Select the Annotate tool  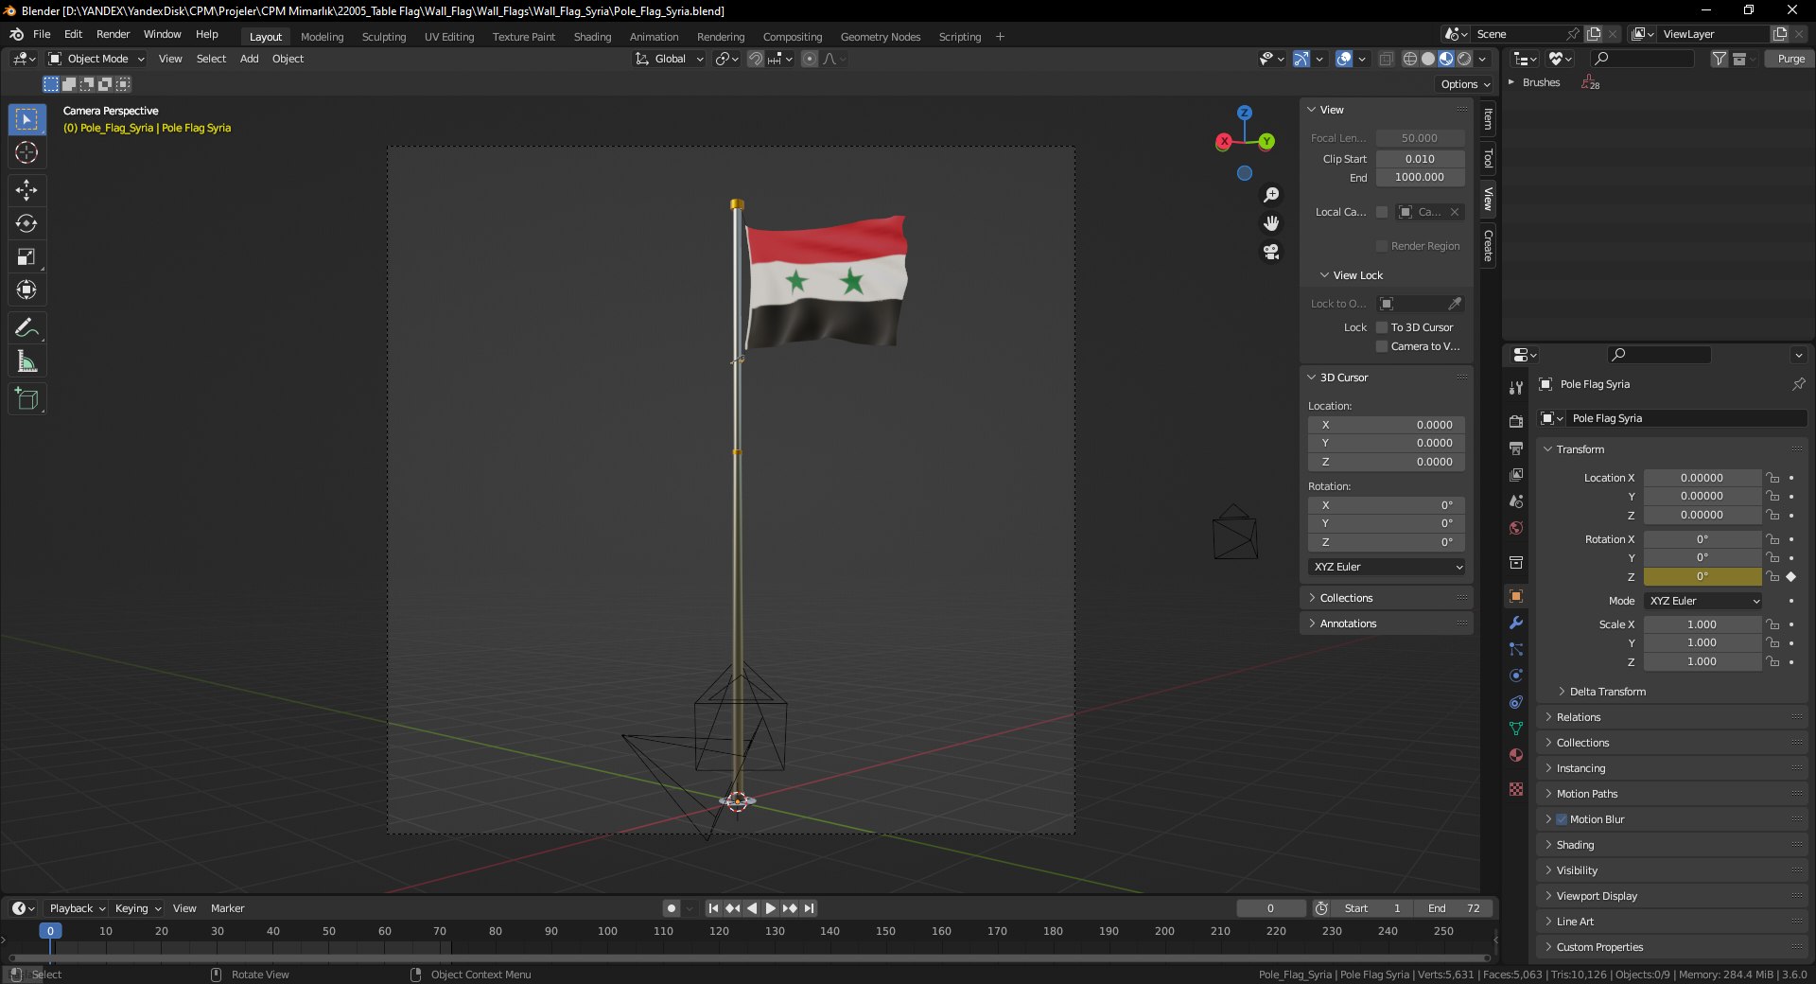[x=26, y=328]
